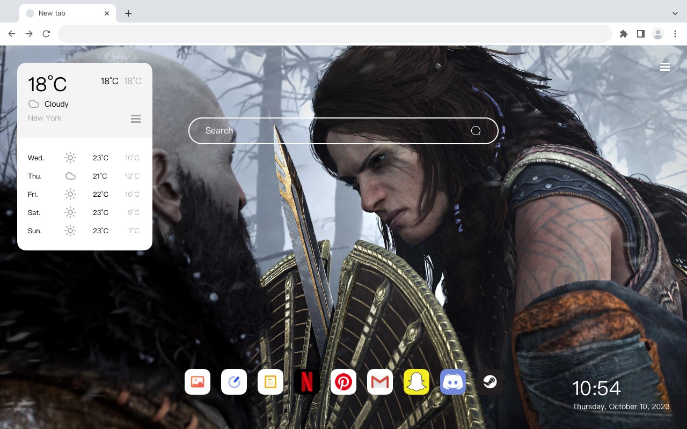Click into the Search input field

coord(343,131)
